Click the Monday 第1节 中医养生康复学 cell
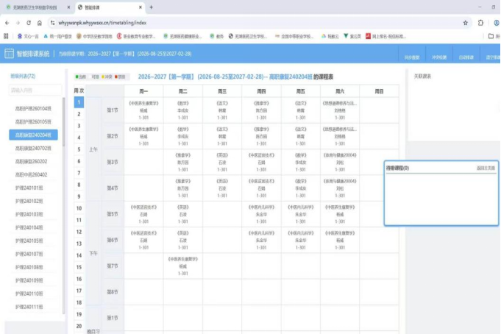Image resolution: width=501 pixels, height=334 pixels. tap(143, 110)
